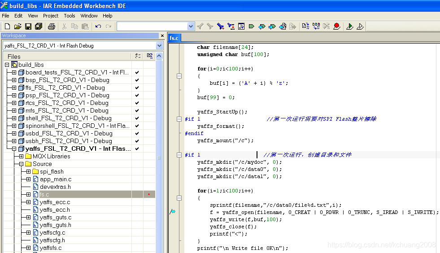Select devextras.h in the file tree

click(55, 187)
